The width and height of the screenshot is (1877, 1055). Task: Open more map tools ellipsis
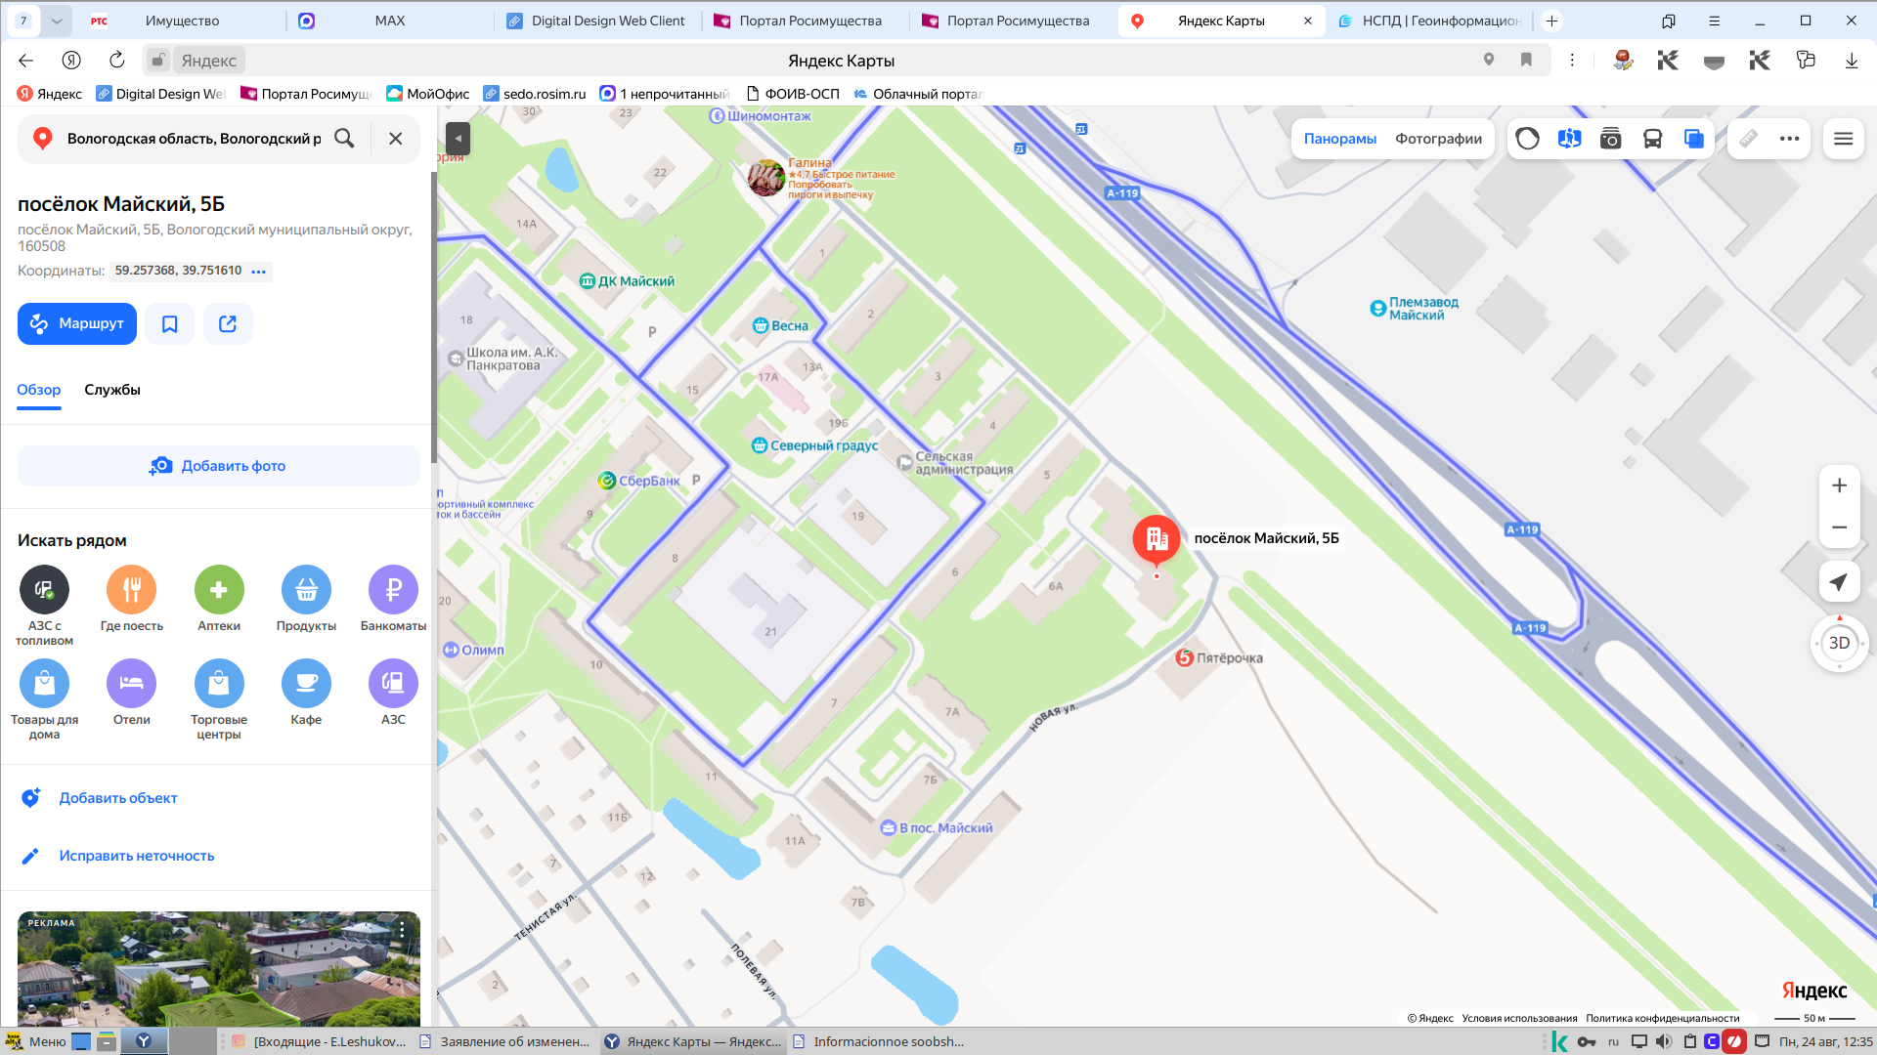(x=1789, y=139)
